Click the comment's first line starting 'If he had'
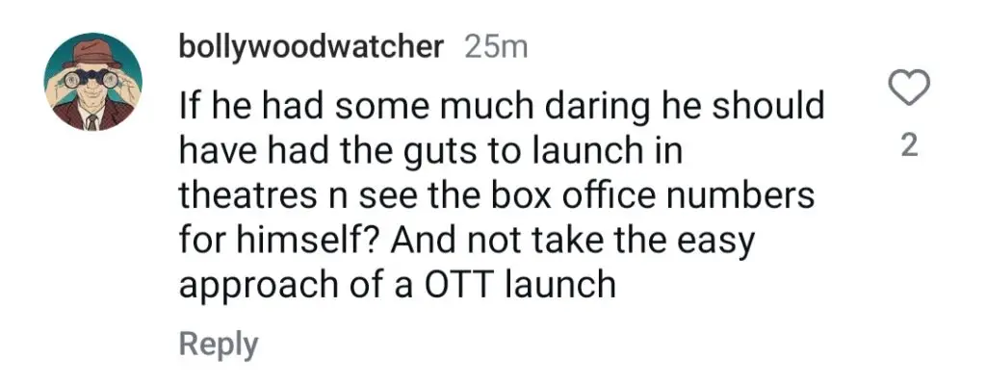Screen dimensions: 986x385 [501, 106]
